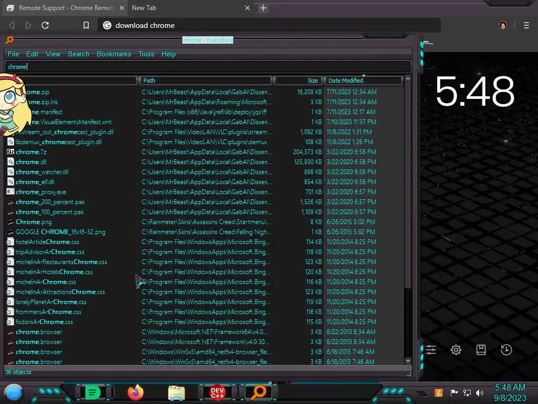
Task: Open the customize sliders icon on new tab page
Action: pyautogui.click(x=431, y=350)
